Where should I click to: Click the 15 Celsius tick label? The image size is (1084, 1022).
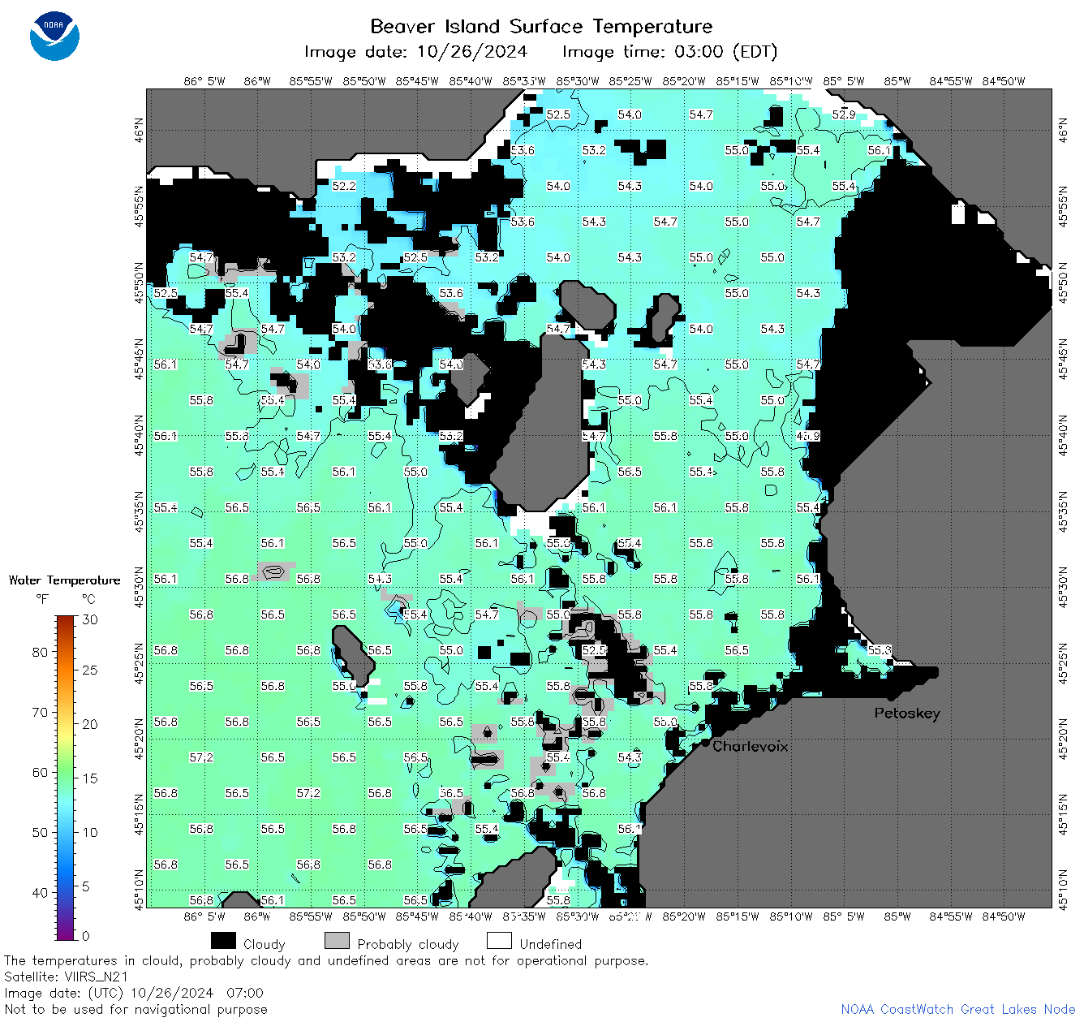tap(90, 778)
